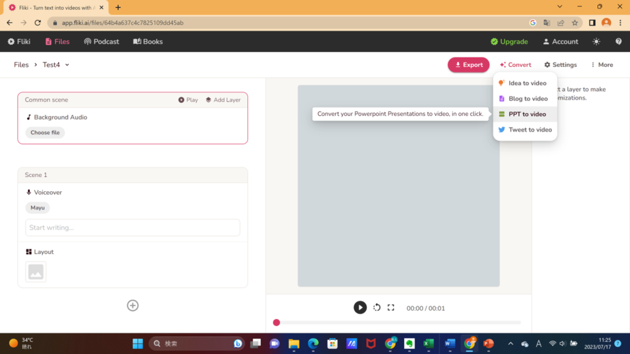Viewport: 630px width, 354px height.
Task: Open McAfee from the taskbar
Action: (371, 344)
